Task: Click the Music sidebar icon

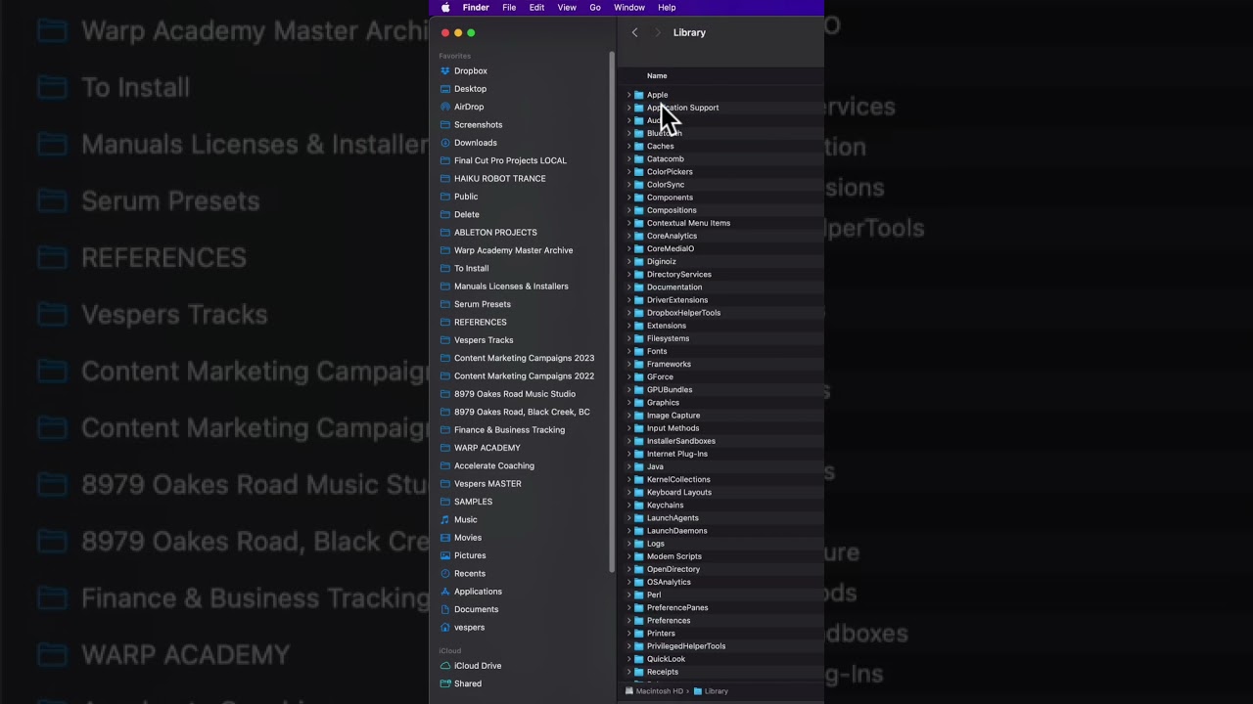Action: tap(445, 520)
